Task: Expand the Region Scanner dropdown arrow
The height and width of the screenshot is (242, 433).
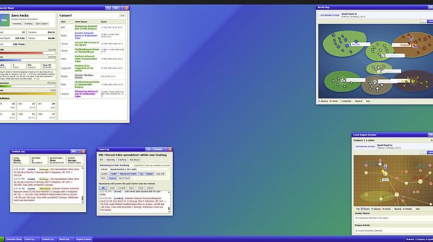Action: coord(423,153)
